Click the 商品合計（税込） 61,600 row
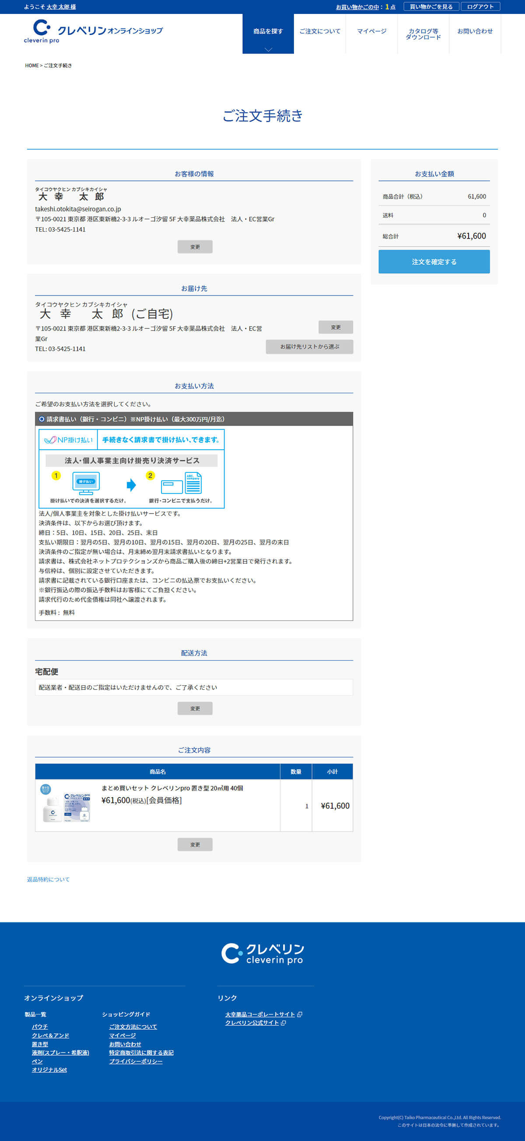The height and width of the screenshot is (1141, 525). (434, 196)
